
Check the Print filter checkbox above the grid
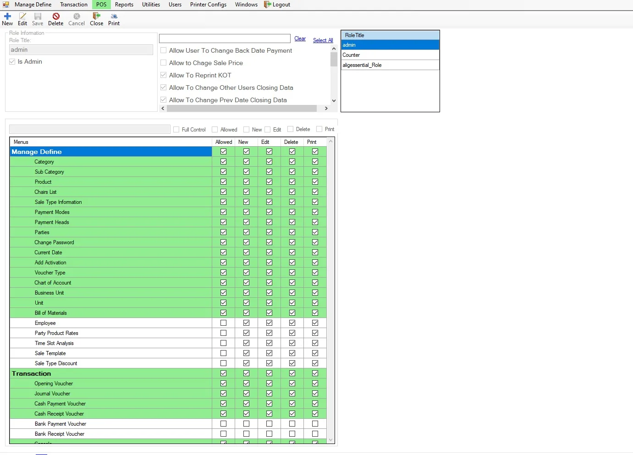pos(319,129)
